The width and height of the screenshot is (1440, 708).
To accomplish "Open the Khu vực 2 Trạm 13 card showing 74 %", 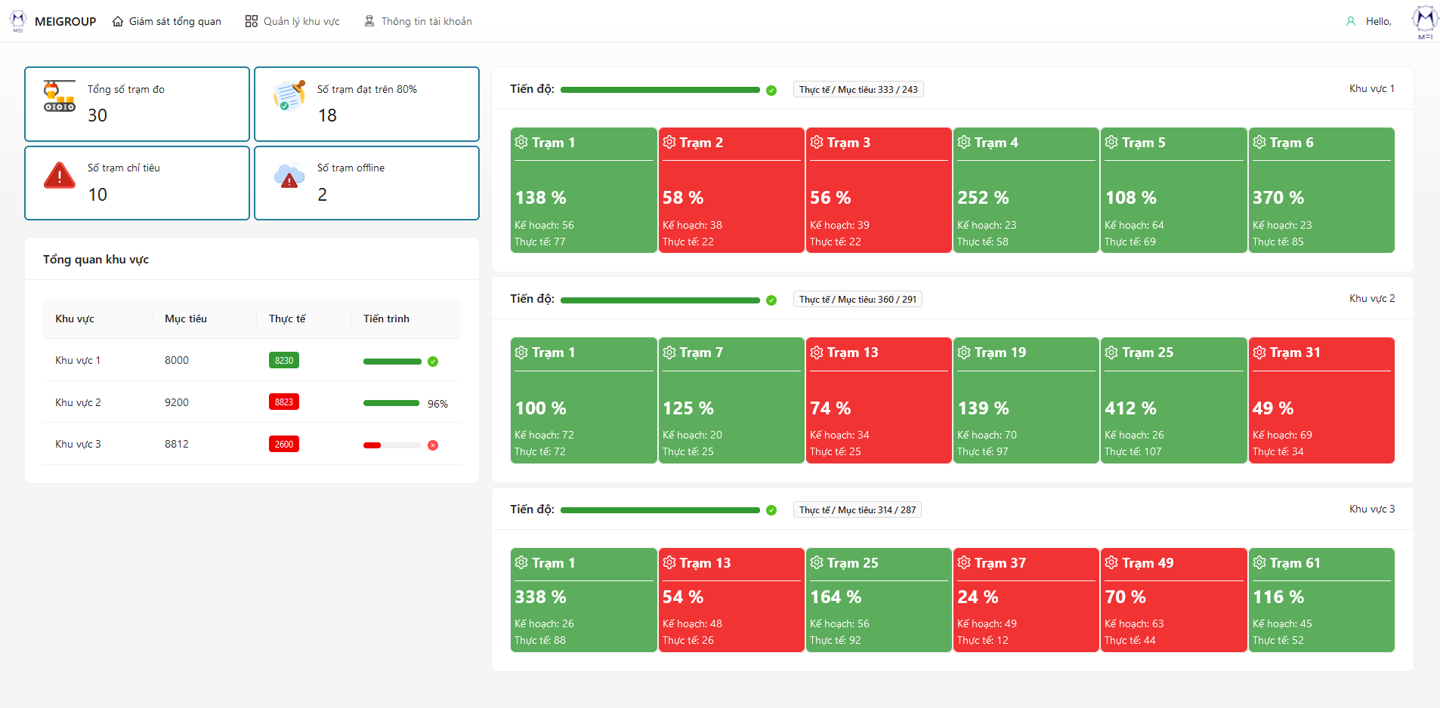I will (879, 400).
